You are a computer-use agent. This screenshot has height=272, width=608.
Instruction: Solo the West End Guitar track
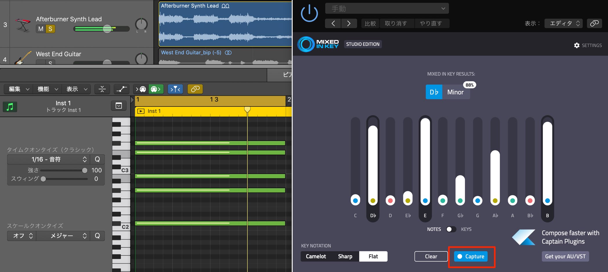pos(50,62)
